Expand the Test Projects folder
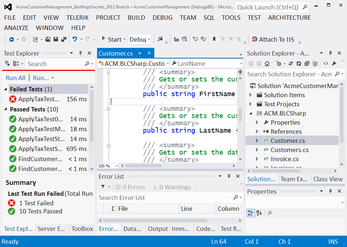 [x=251, y=104]
